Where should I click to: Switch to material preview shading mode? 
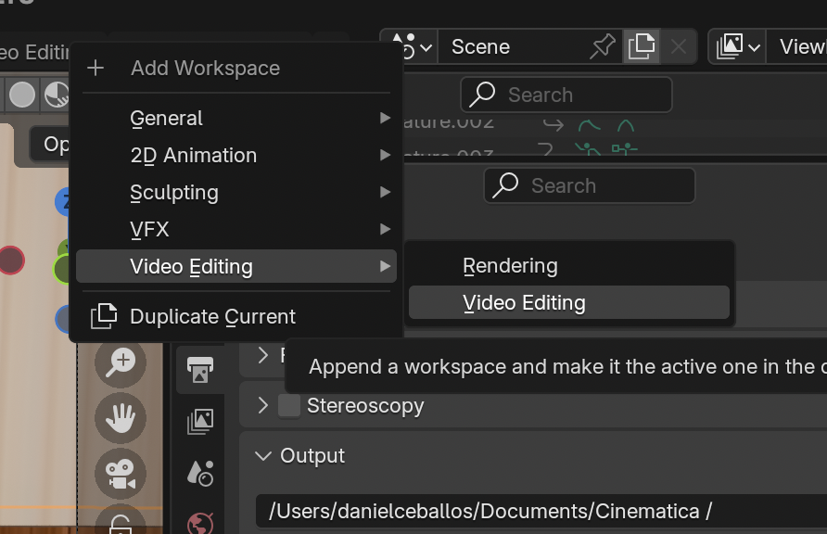pos(57,94)
